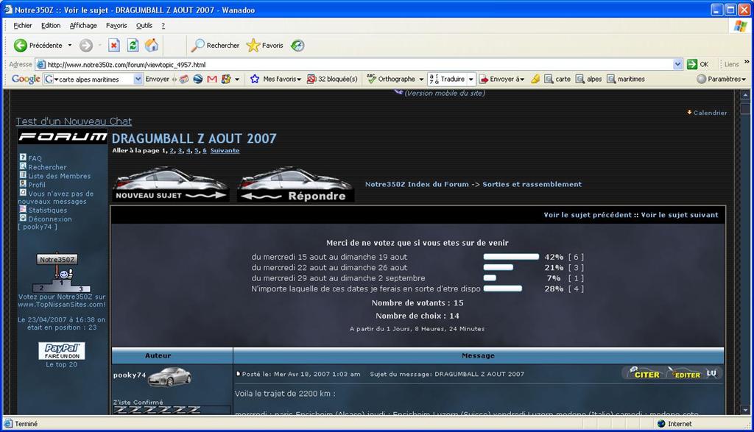Open the Affichage menu
The height and width of the screenshot is (432, 754).
coord(83,25)
